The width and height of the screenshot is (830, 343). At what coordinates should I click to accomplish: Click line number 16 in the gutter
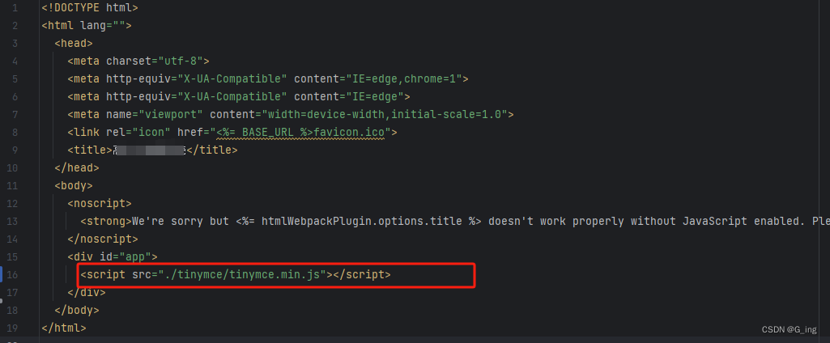point(12,275)
